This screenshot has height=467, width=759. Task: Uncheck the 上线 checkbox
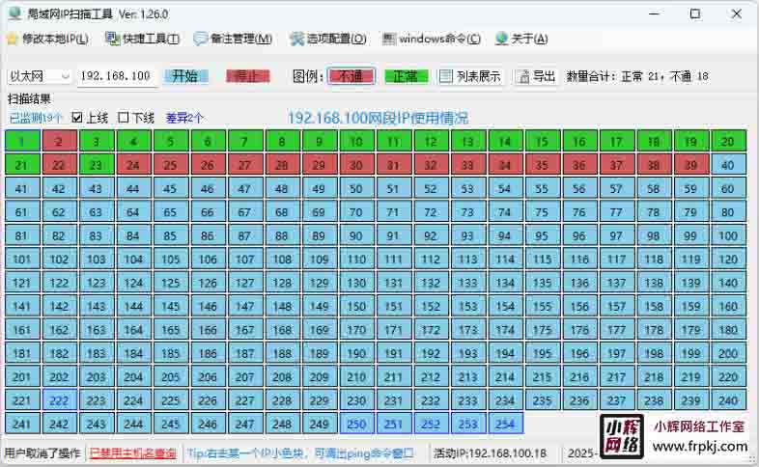click(x=77, y=118)
